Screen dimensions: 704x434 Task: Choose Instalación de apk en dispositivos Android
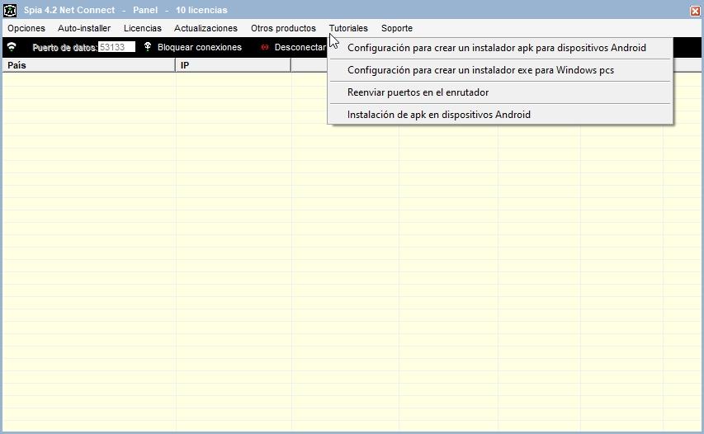click(500, 115)
